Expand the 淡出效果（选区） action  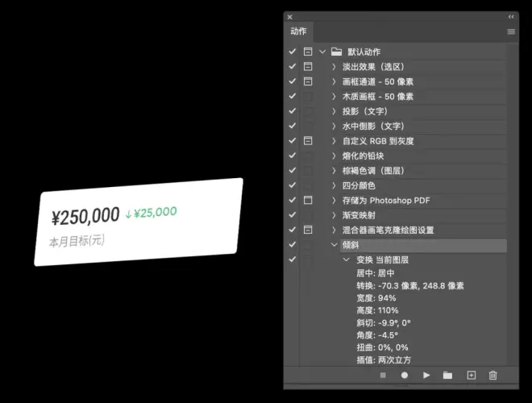(334, 67)
